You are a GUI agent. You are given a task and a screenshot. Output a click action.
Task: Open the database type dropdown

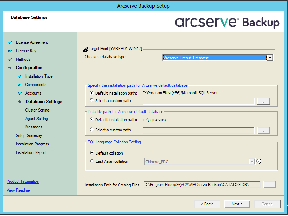(x=270, y=58)
